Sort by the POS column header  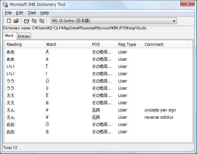103,45
